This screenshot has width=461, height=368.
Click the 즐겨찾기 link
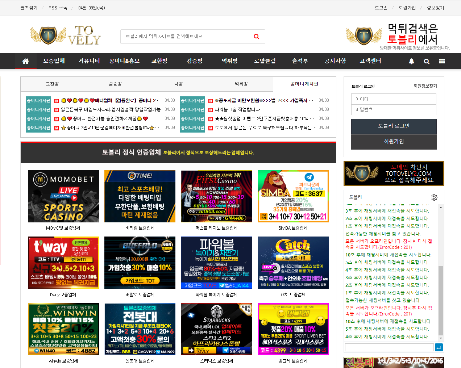coord(29,8)
